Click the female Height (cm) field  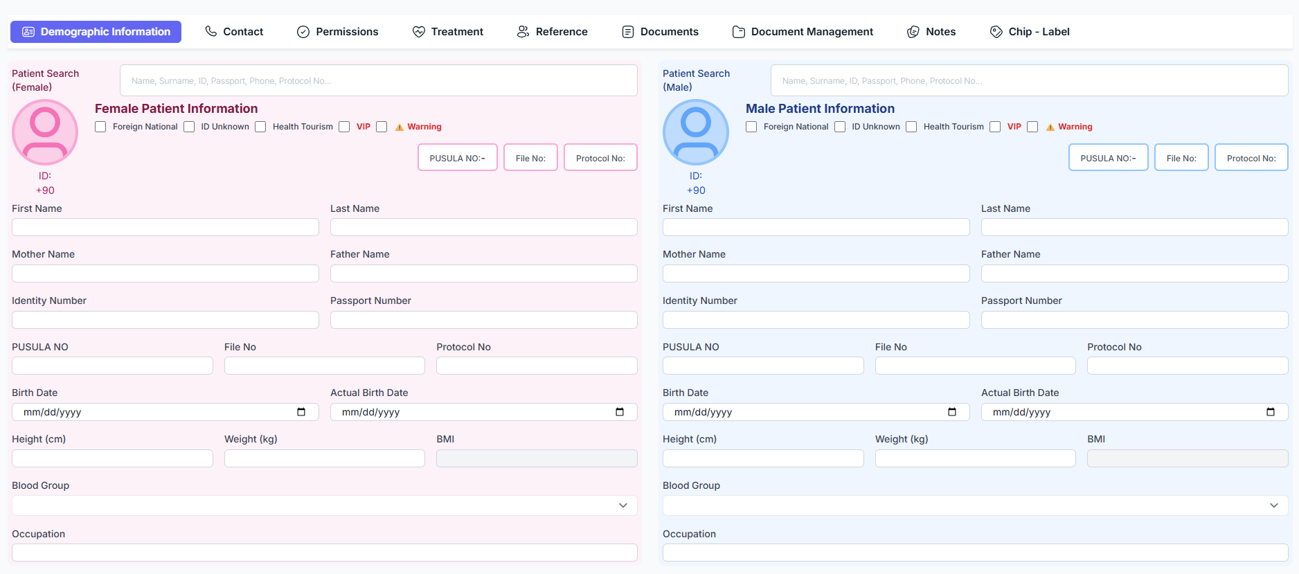coord(112,458)
